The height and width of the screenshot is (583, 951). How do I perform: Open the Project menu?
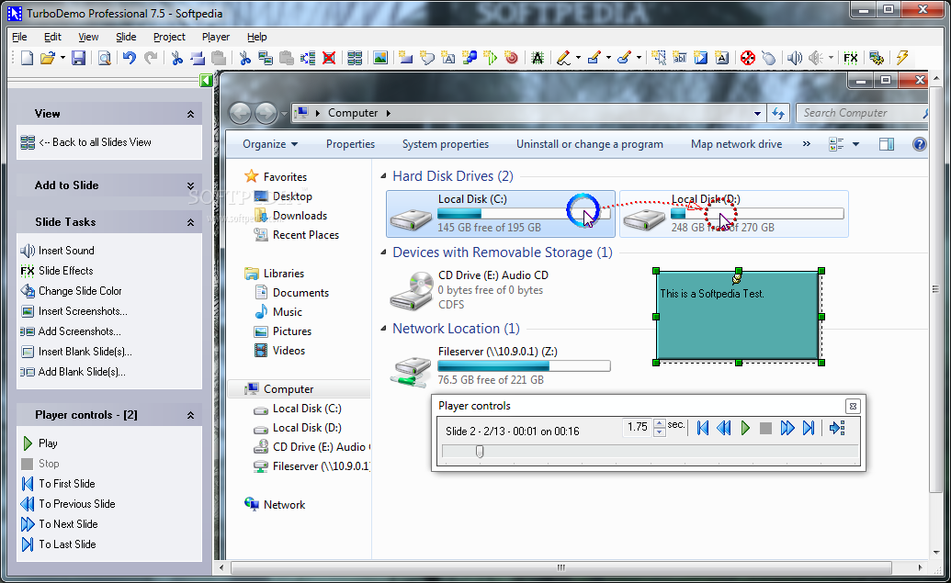click(169, 37)
